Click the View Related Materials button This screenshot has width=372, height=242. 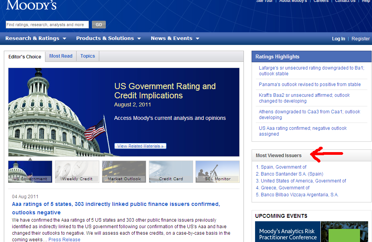[x=140, y=146]
